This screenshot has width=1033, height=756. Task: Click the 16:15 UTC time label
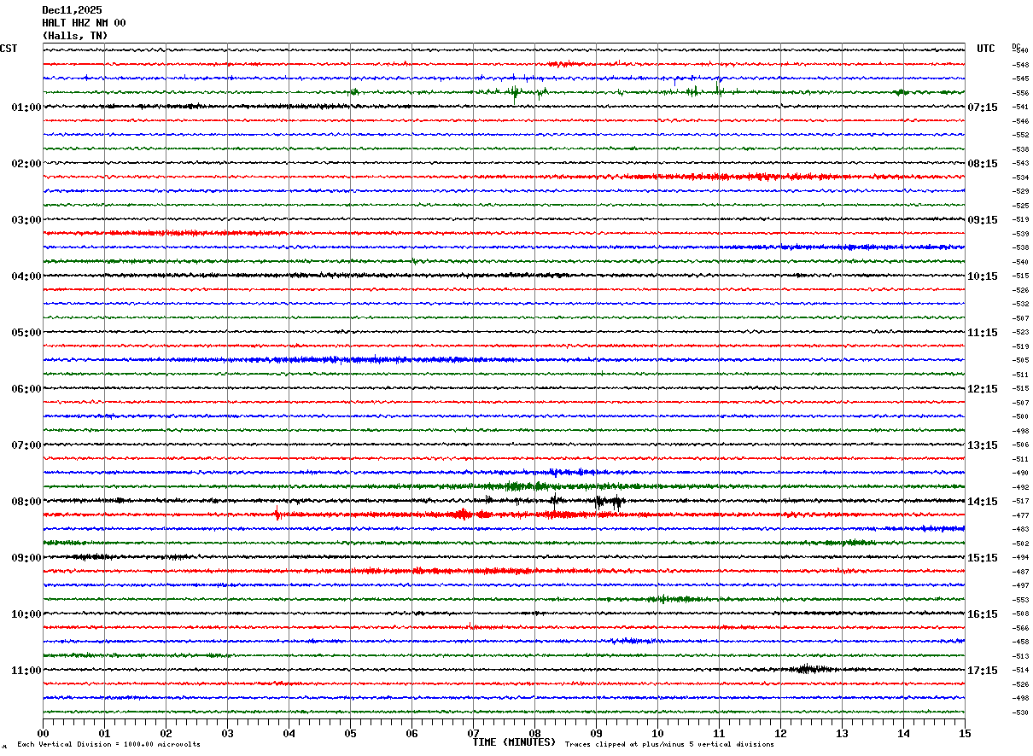[983, 614]
